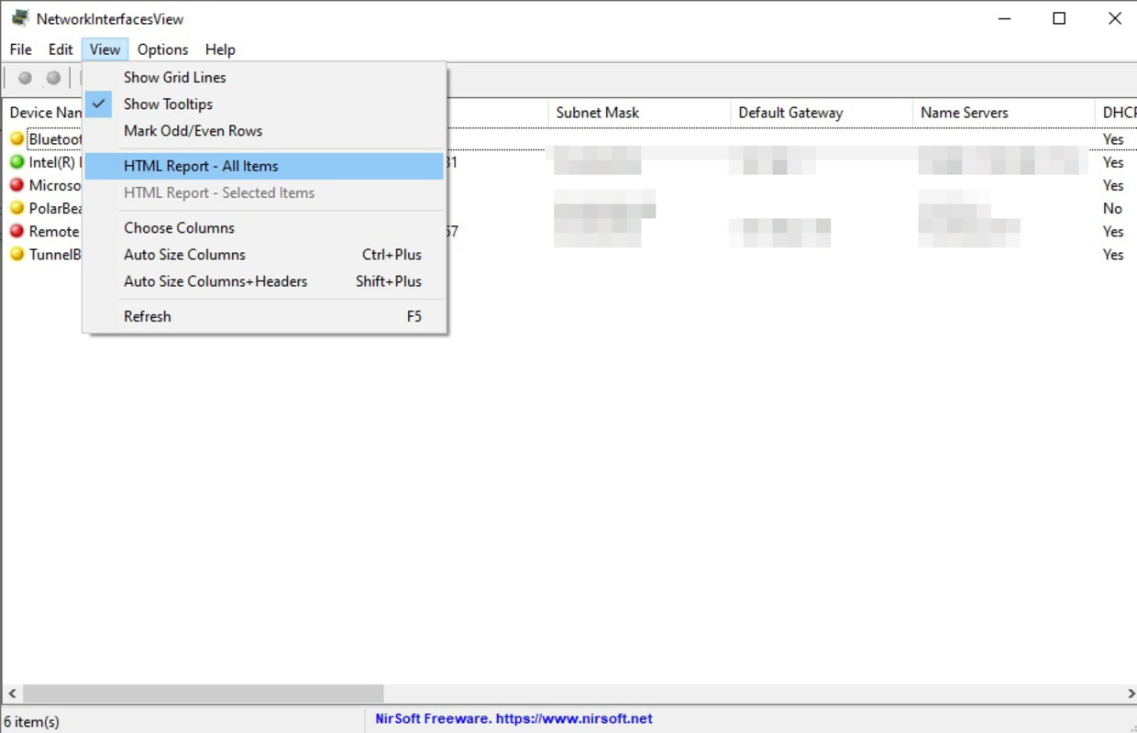Image resolution: width=1137 pixels, height=733 pixels.
Task: Select the green status icon for Intel(R) row
Action: click(17, 162)
